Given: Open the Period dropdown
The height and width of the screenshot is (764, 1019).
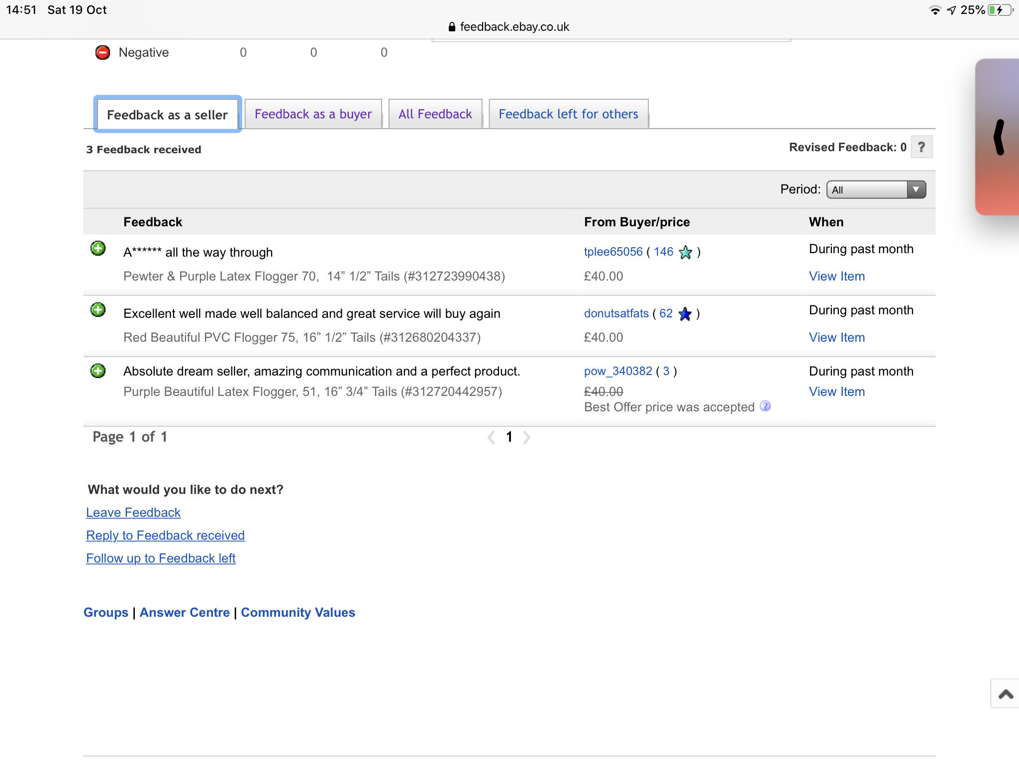Looking at the screenshot, I should tap(876, 190).
